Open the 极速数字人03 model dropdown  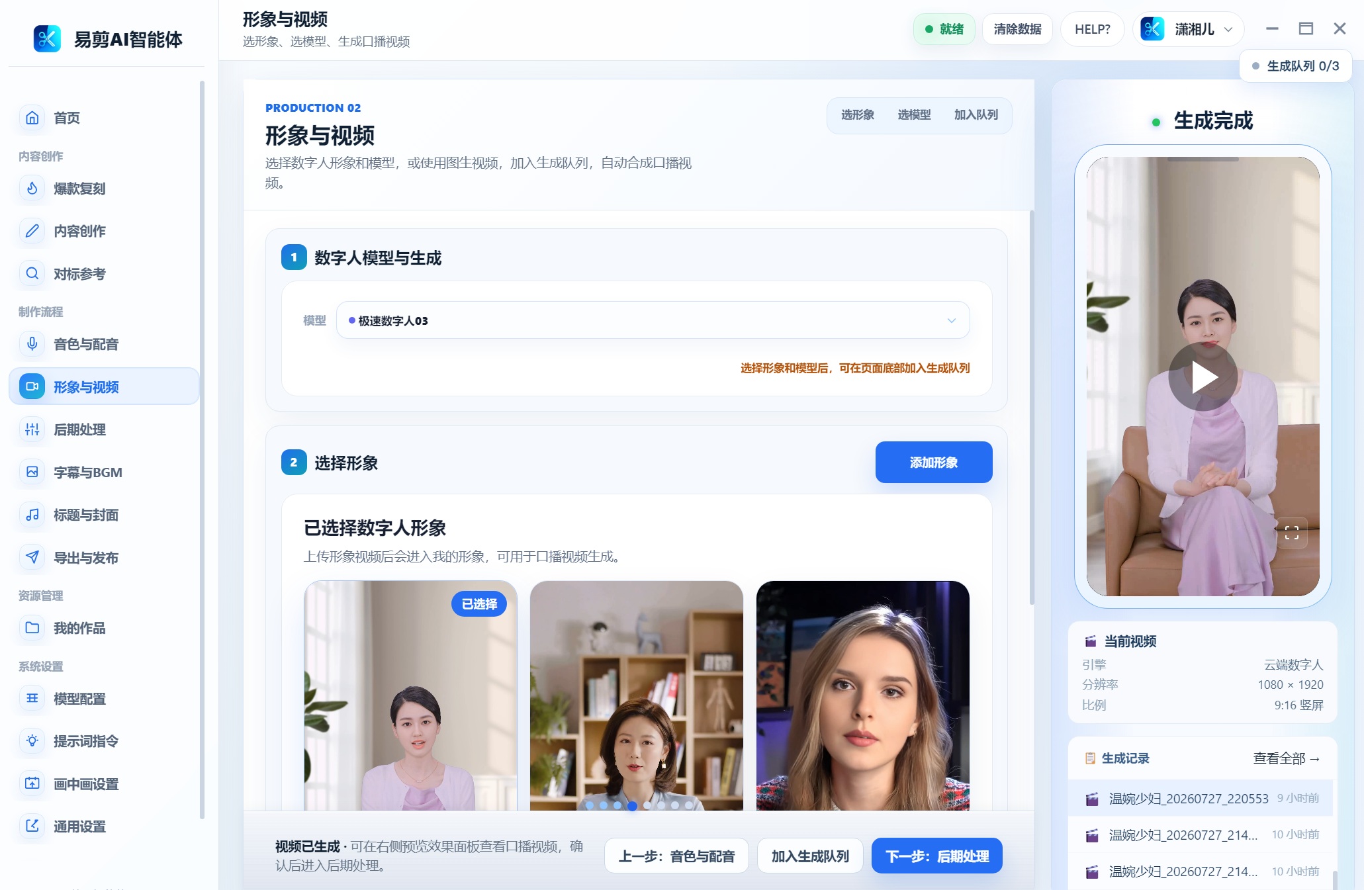click(x=653, y=320)
